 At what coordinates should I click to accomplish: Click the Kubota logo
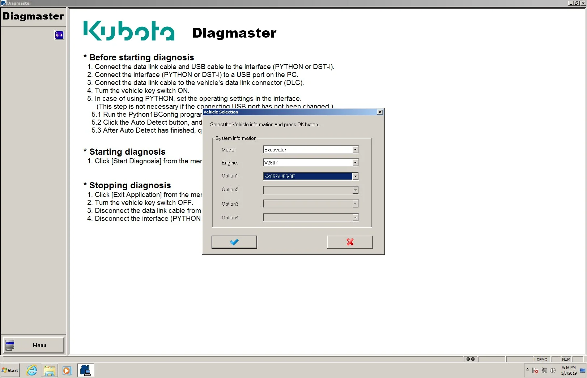(x=129, y=31)
